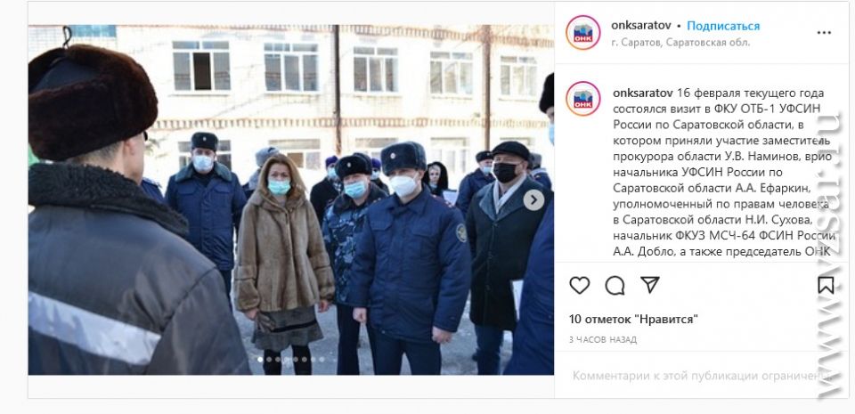
Task: Open comments via the speech bubble icon
Action: [615, 285]
